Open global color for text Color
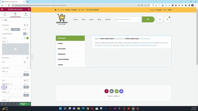198x111 pixels. 25,62
